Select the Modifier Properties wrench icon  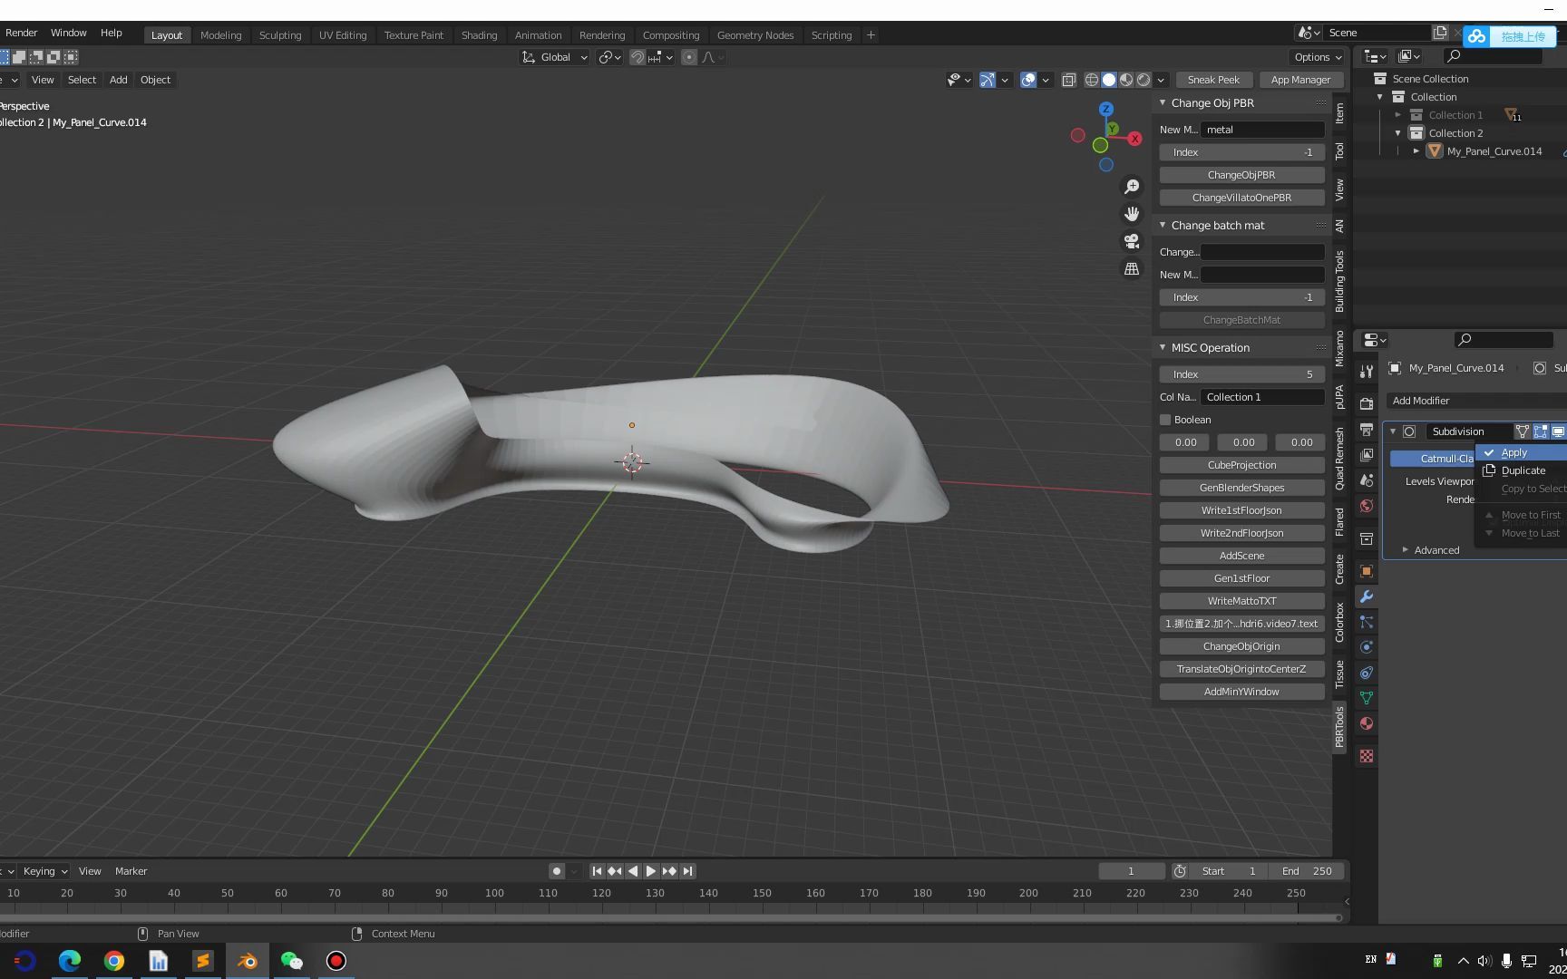click(x=1367, y=596)
